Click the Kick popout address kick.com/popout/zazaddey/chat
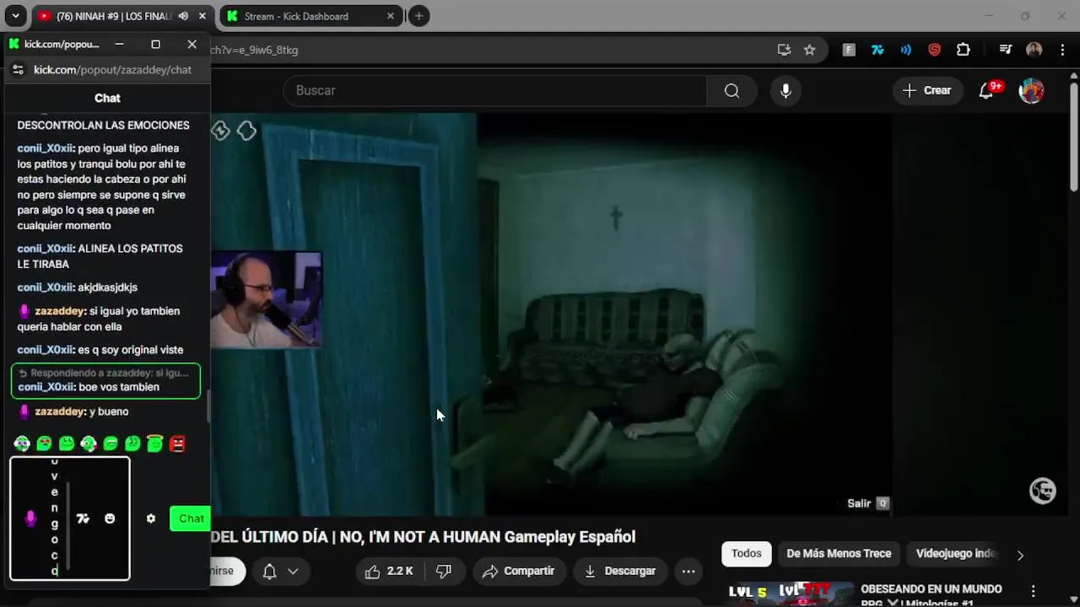The width and height of the screenshot is (1080, 607). click(x=112, y=70)
